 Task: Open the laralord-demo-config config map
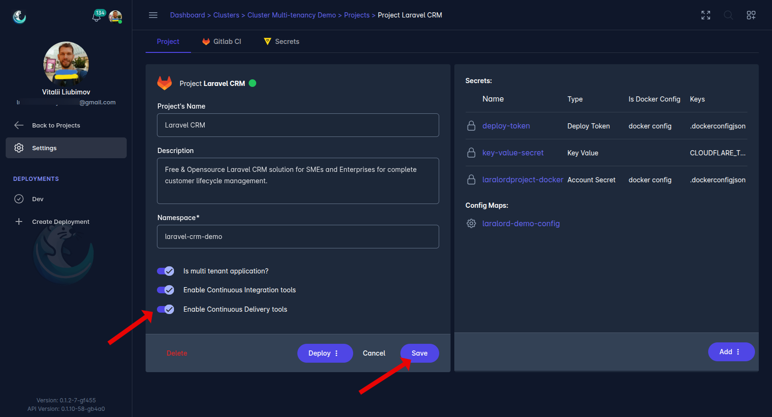click(521, 223)
